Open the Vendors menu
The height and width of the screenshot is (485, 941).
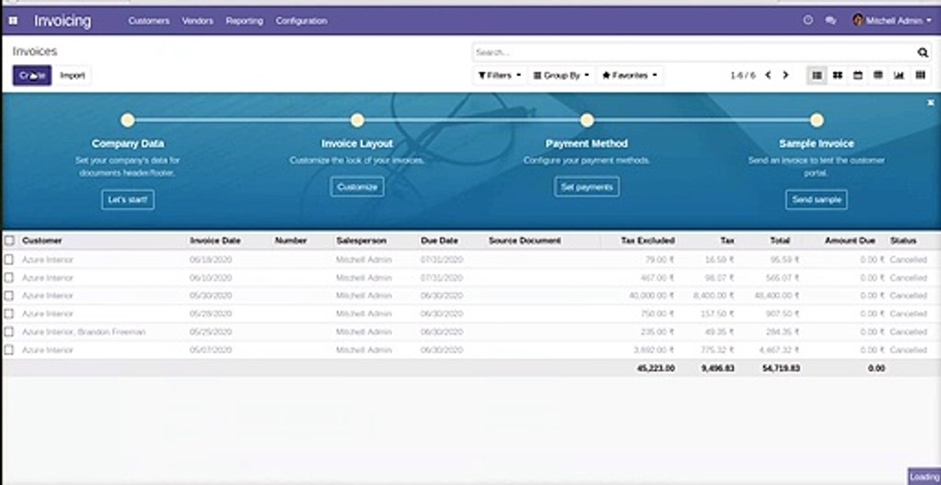198,21
